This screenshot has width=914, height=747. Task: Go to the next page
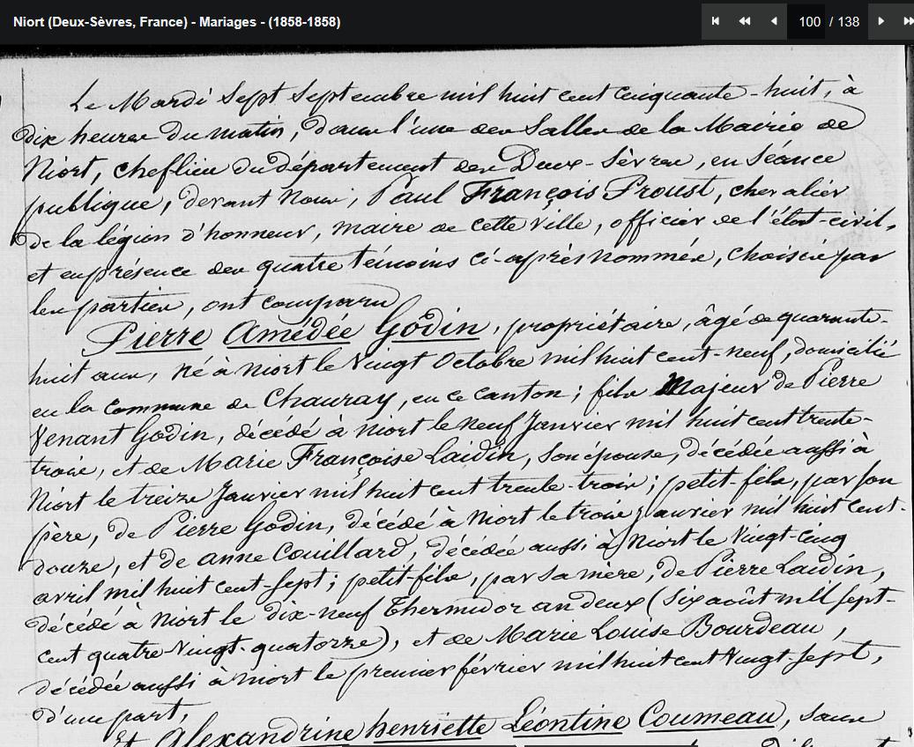[881, 22]
